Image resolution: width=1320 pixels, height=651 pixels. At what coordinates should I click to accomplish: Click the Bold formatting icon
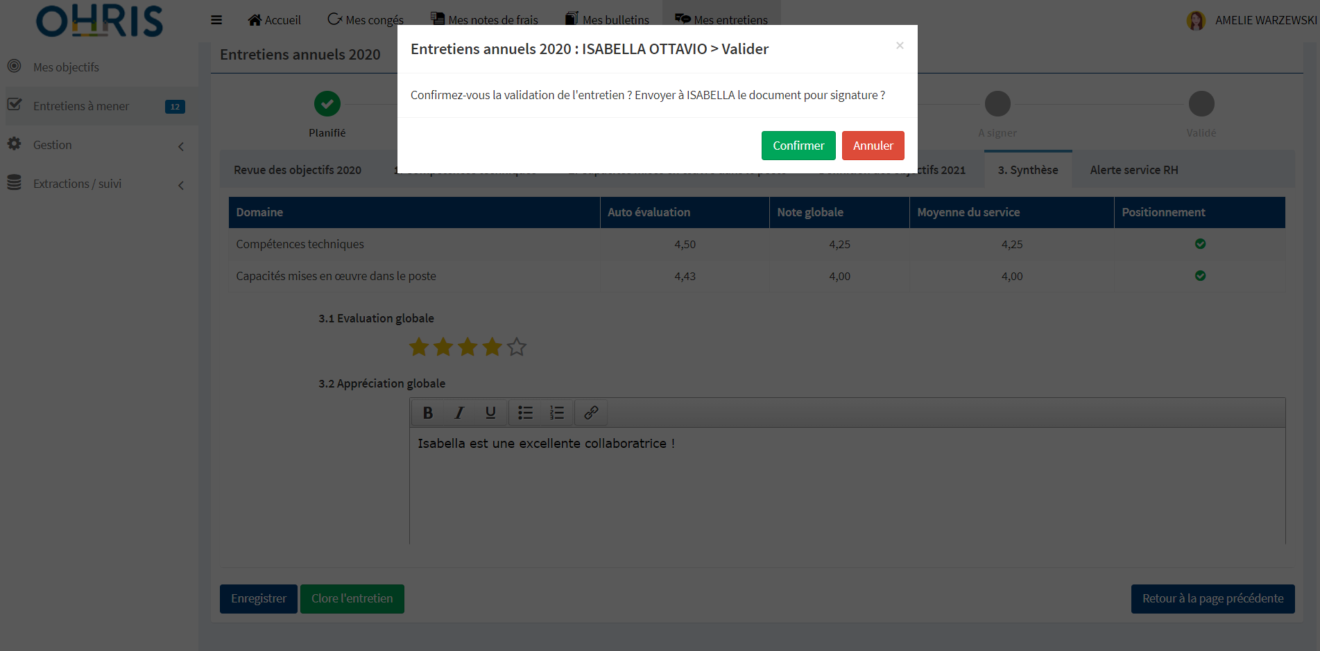coord(428,413)
